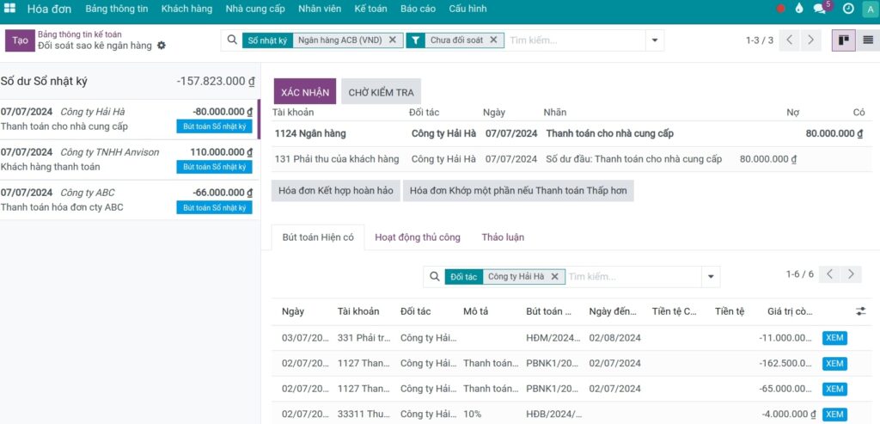Remove the Chưa đối soát filter
The height and width of the screenshot is (424, 880).
(x=493, y=40)
